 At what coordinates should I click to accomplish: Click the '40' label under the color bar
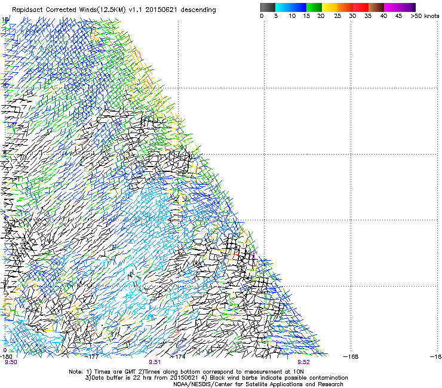point(383,16)
